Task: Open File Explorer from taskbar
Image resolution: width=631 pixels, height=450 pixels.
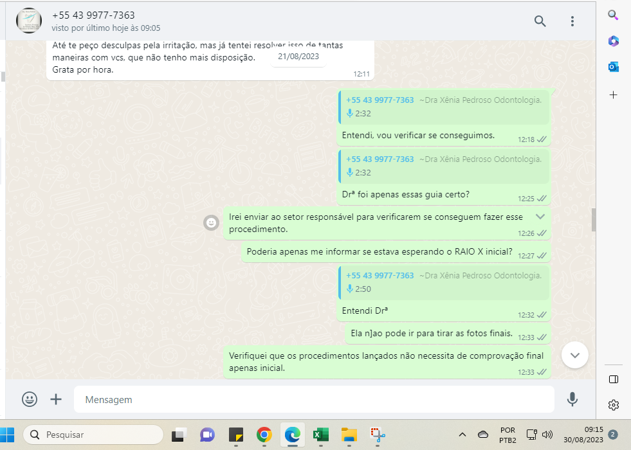Action: (349, 435)
